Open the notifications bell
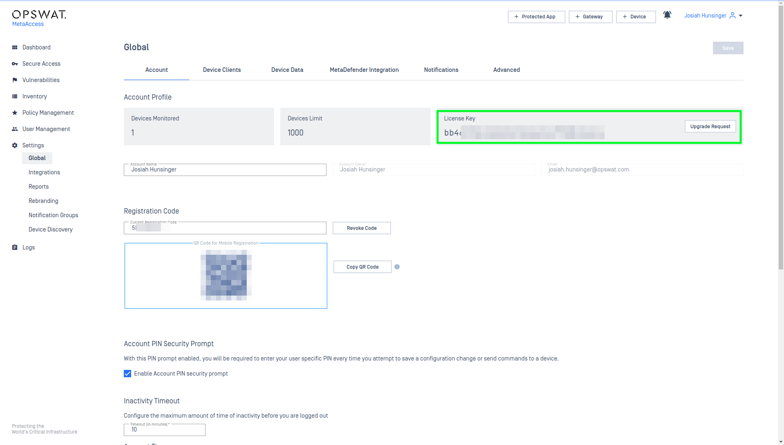This screenshot has height=445, width=784. click(x=667, y=15)
